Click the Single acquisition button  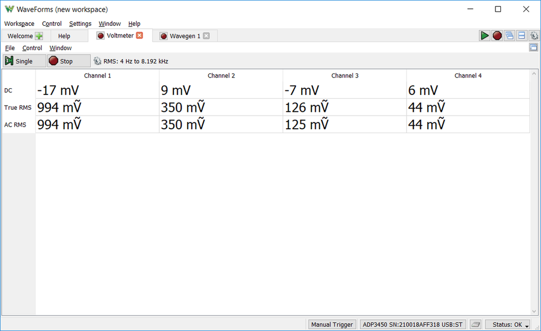[24, 61]
